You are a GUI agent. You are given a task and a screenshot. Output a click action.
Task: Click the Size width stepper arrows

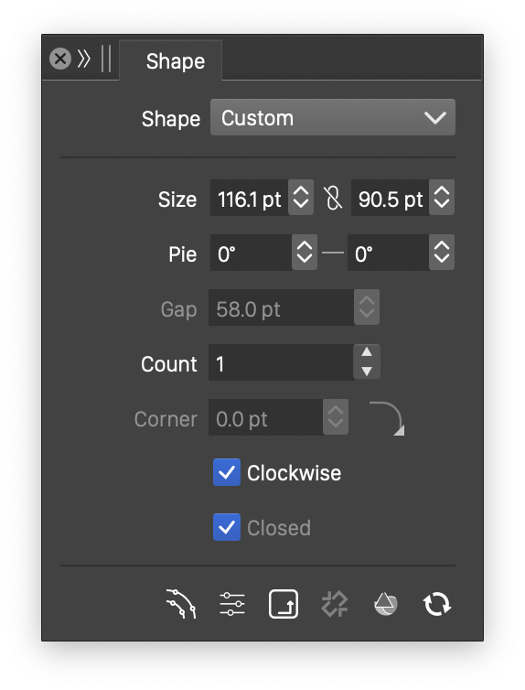(301, 197)
